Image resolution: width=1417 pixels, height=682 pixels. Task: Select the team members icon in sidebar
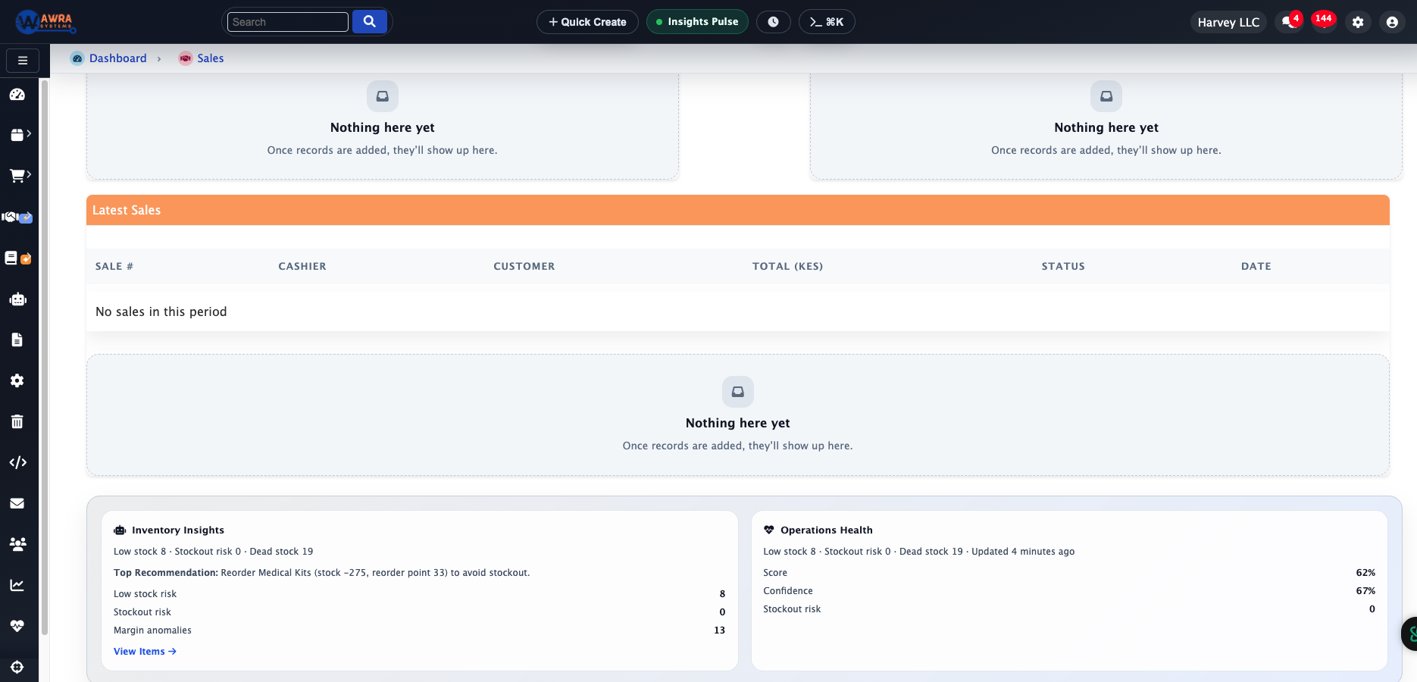coord(17,543)
